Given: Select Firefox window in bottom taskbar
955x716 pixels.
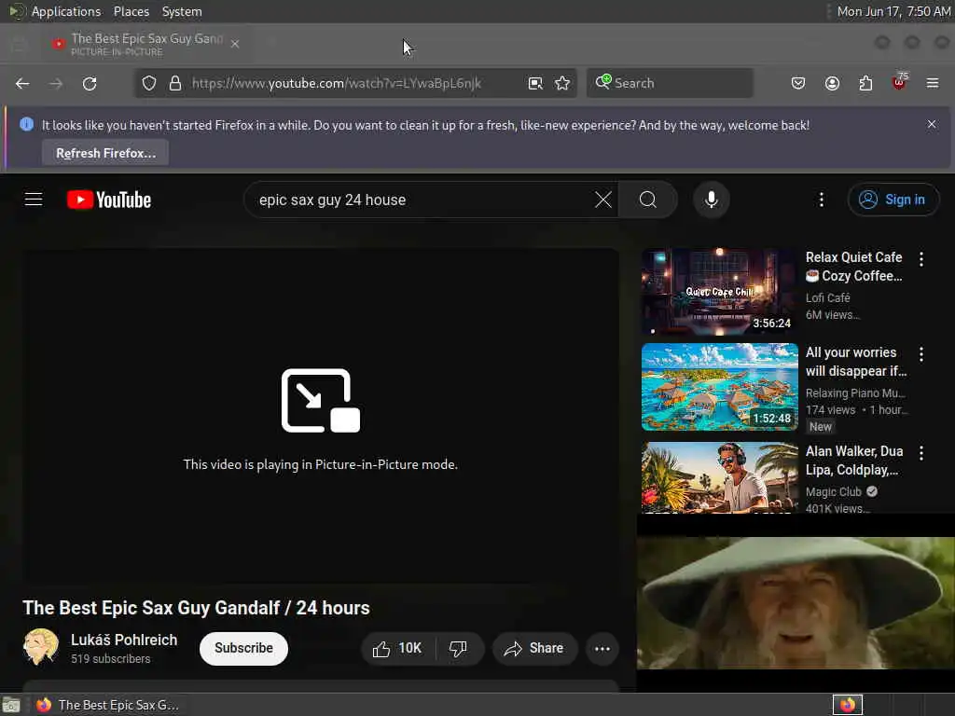Looking at the screenshot, I should coord(108,705).
